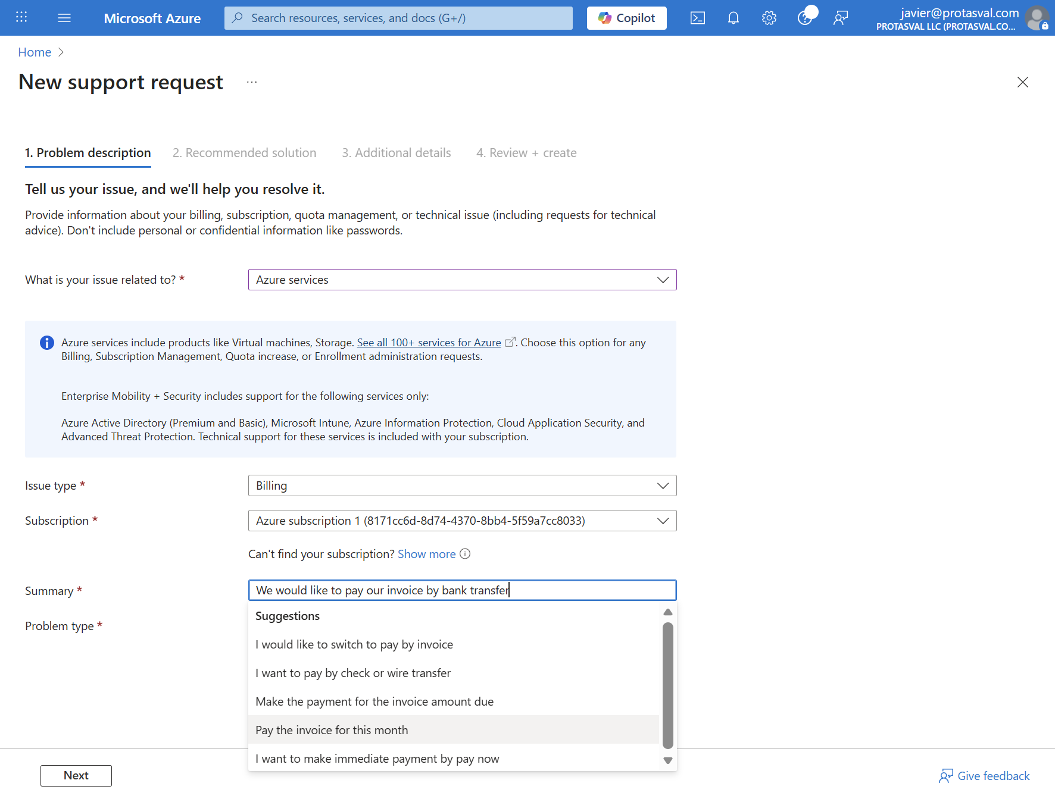This screenshot has height=802, width=1055.
Task: Click the blue information icon in the notice
Action: pos(47,343)
